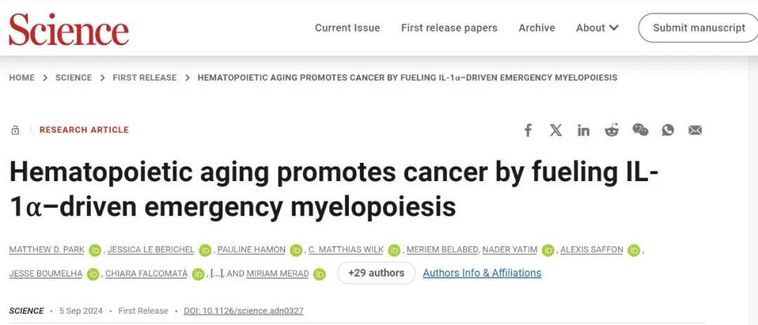The width and height of the screenshot is (758, 325).
Task: Share article via WhatsApp
Action: pos(667,130)
